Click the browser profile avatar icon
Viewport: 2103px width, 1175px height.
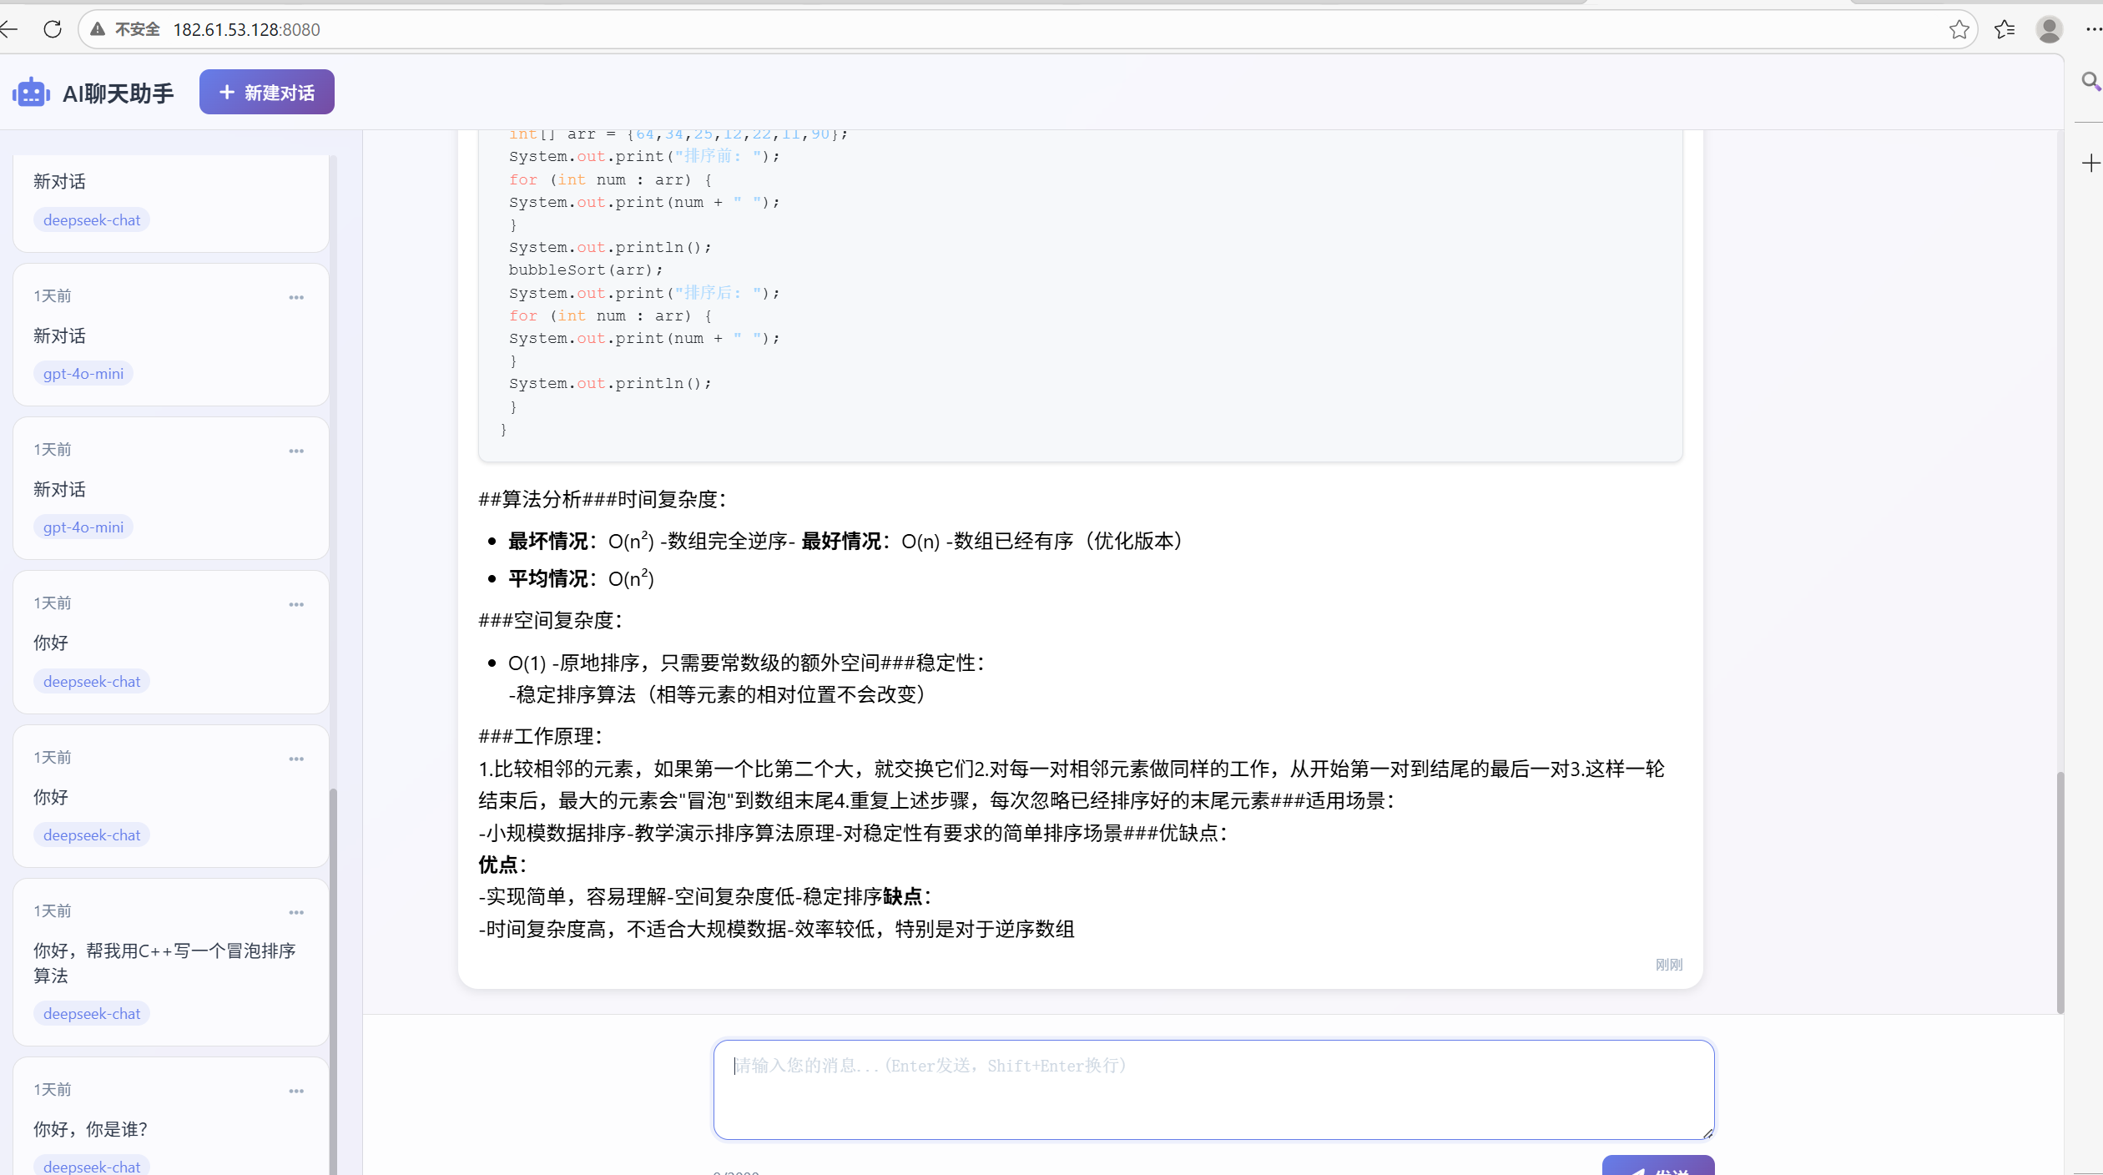[x=2049, y=30]
